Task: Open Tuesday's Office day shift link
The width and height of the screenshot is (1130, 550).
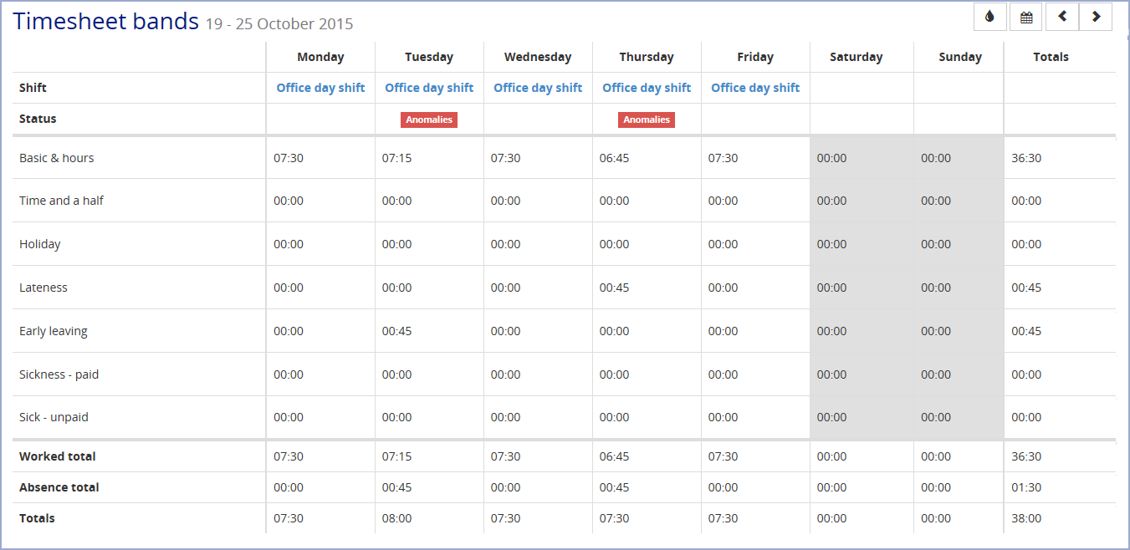Action: point(429,88)
